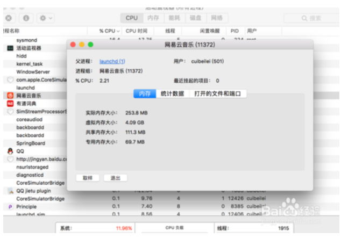Click the 69.7 MB private memory value
The image size is (341, 239).
click(135, 142)
